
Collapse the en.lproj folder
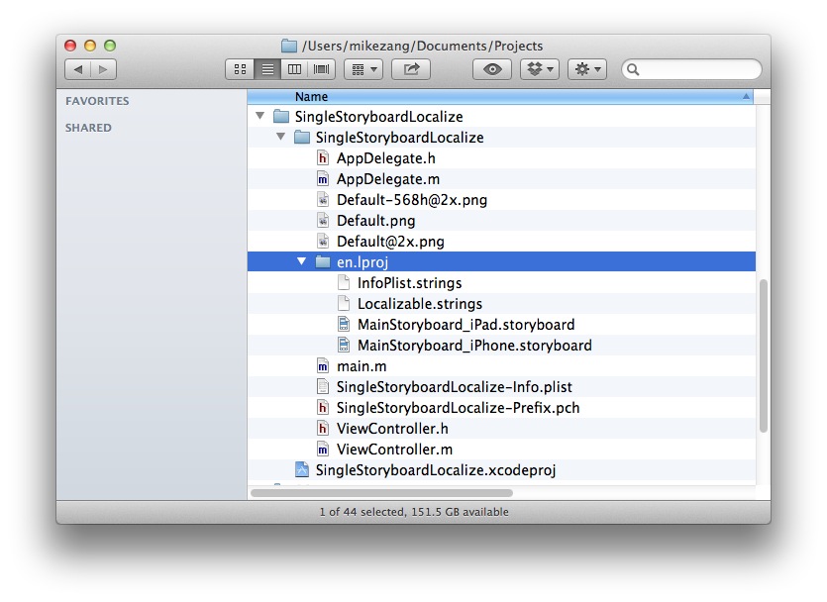302,261
